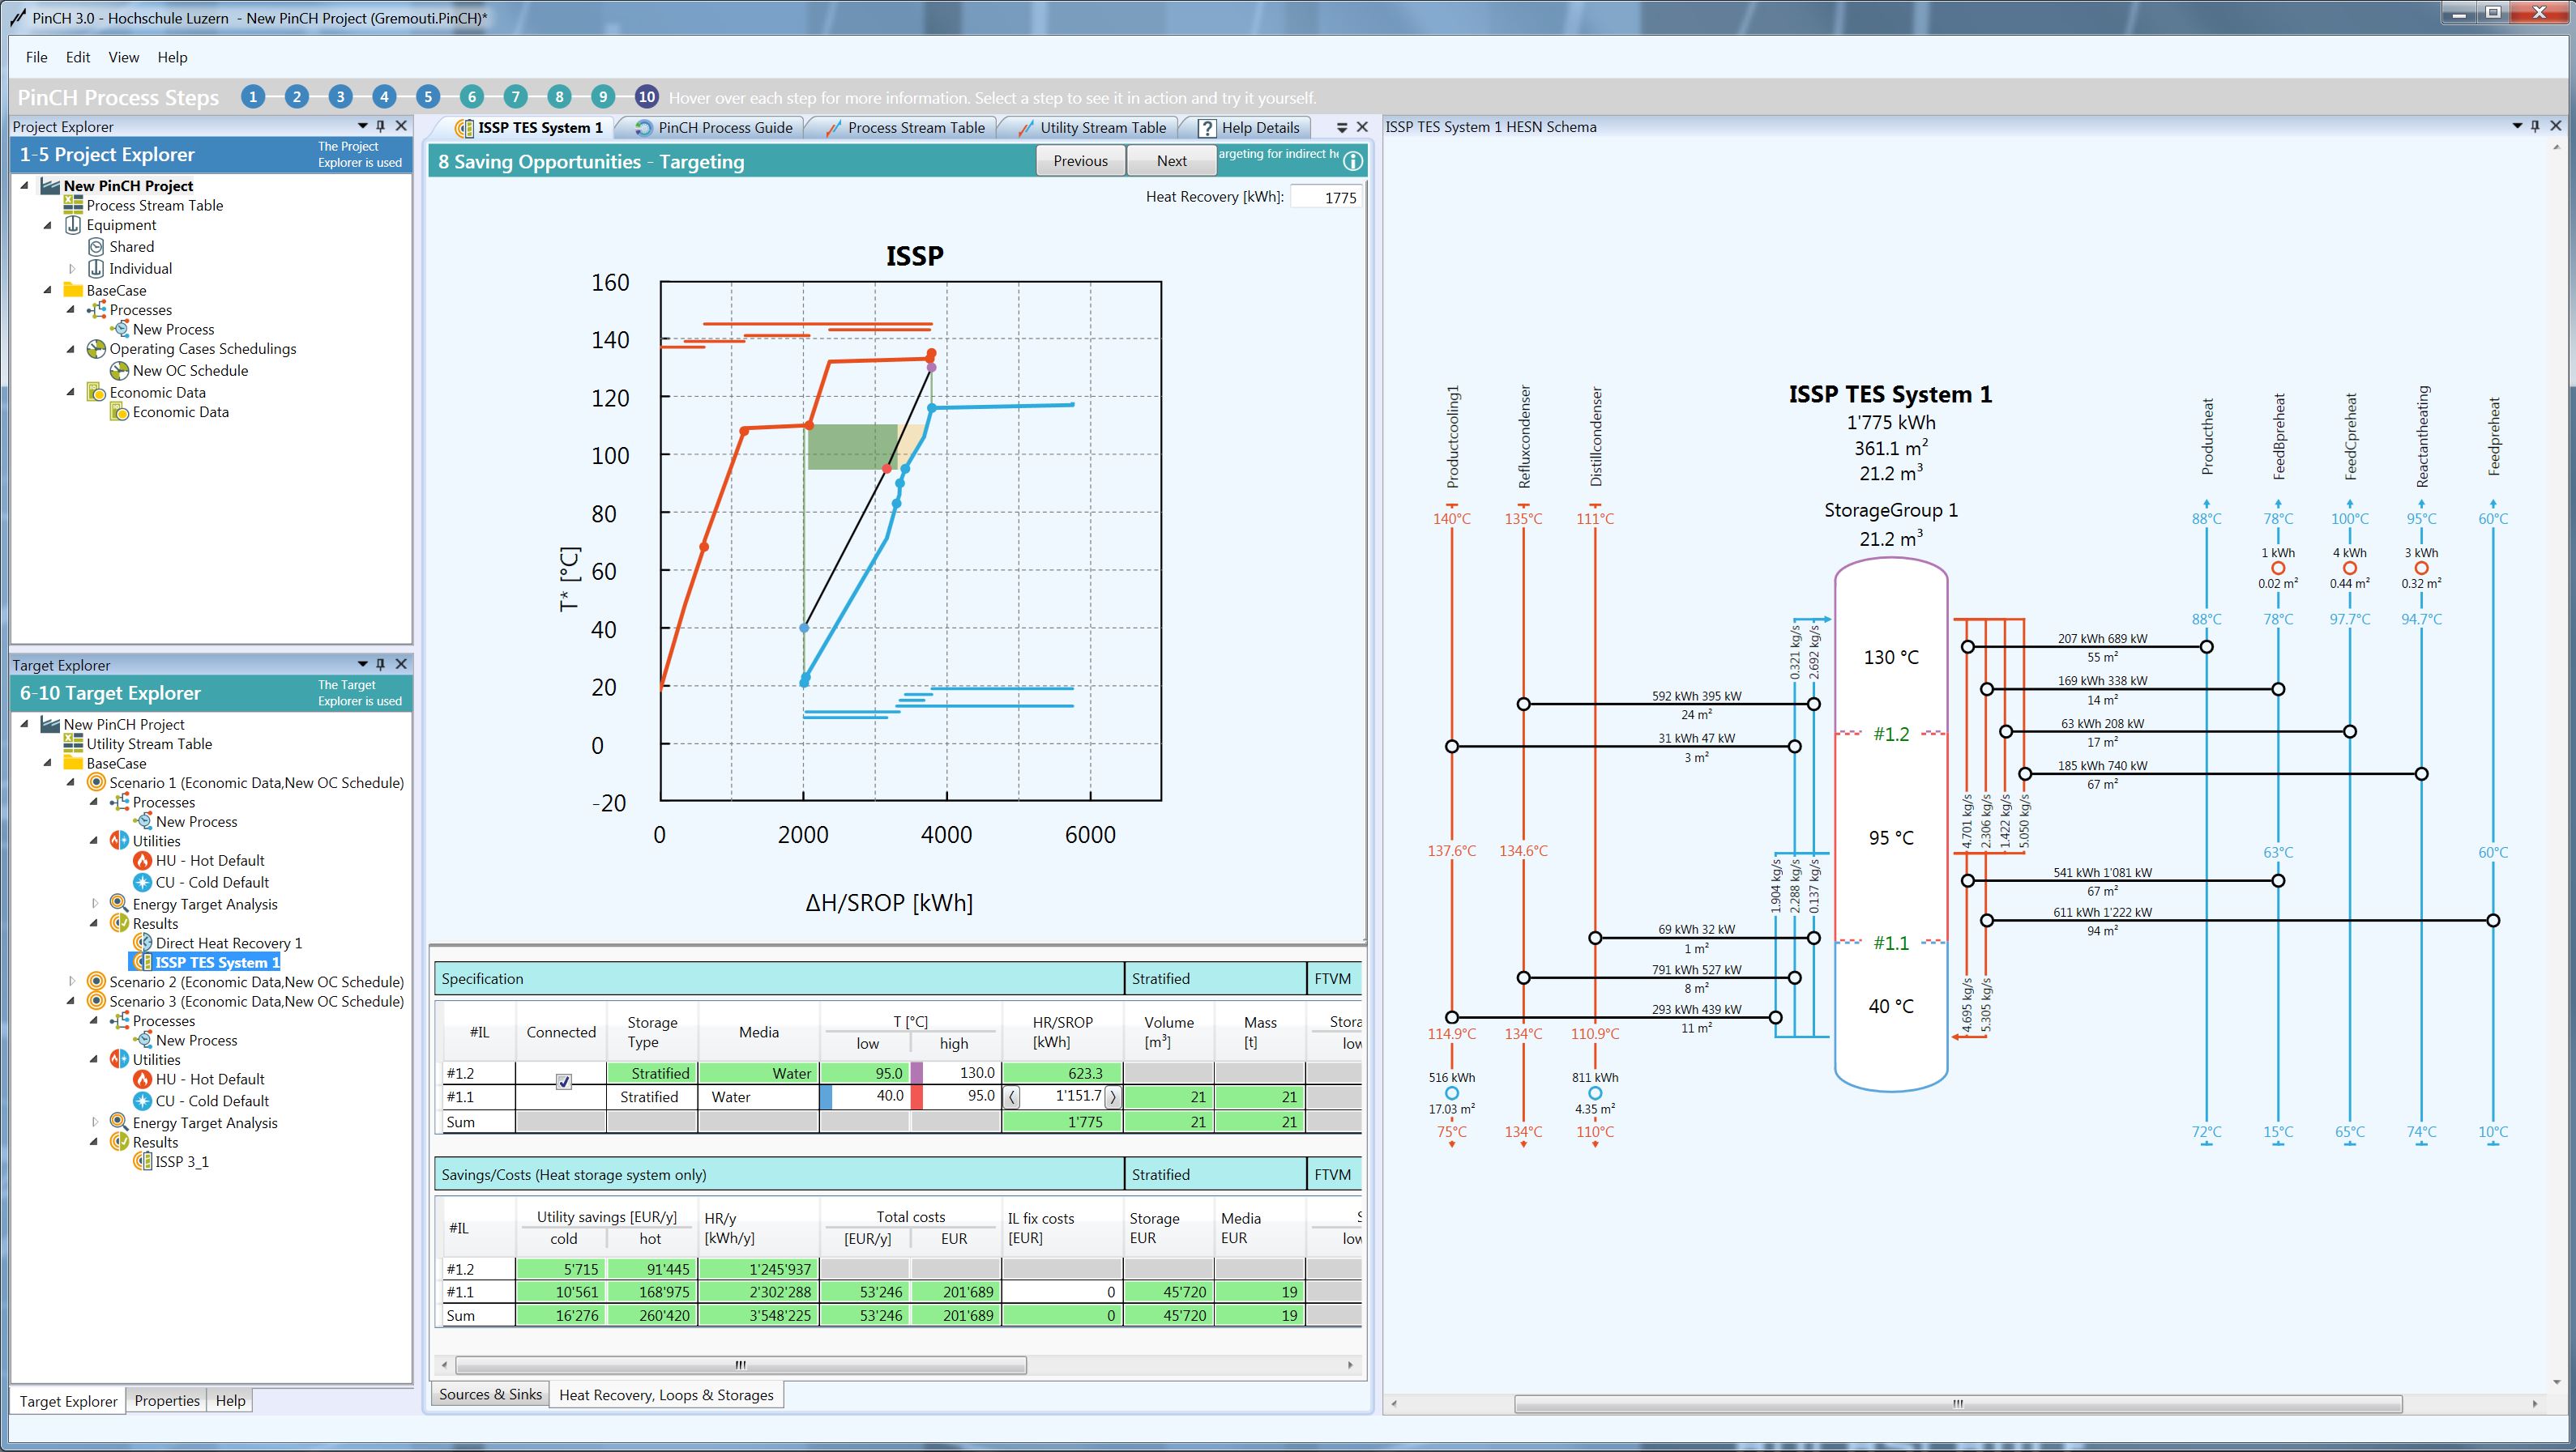Open Direct Heat Recovery 1 result
The image size is (2576, 1452).
click(x=228, y=943)
